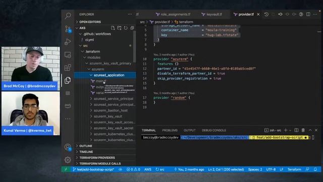This screenshot has height=182, width=323.
Task: Click terraform breadcrumb in editor
Action: (x=184, y=22)
